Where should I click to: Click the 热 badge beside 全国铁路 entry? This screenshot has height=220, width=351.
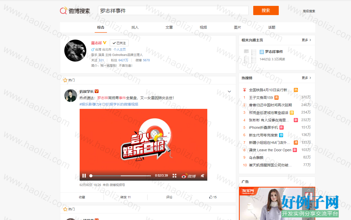click(x=296, y=90)
